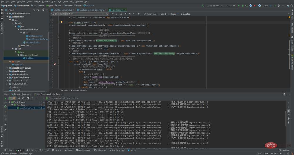Click the SVN update project arrow icon

pyautogui.click(x=271, y=6)
